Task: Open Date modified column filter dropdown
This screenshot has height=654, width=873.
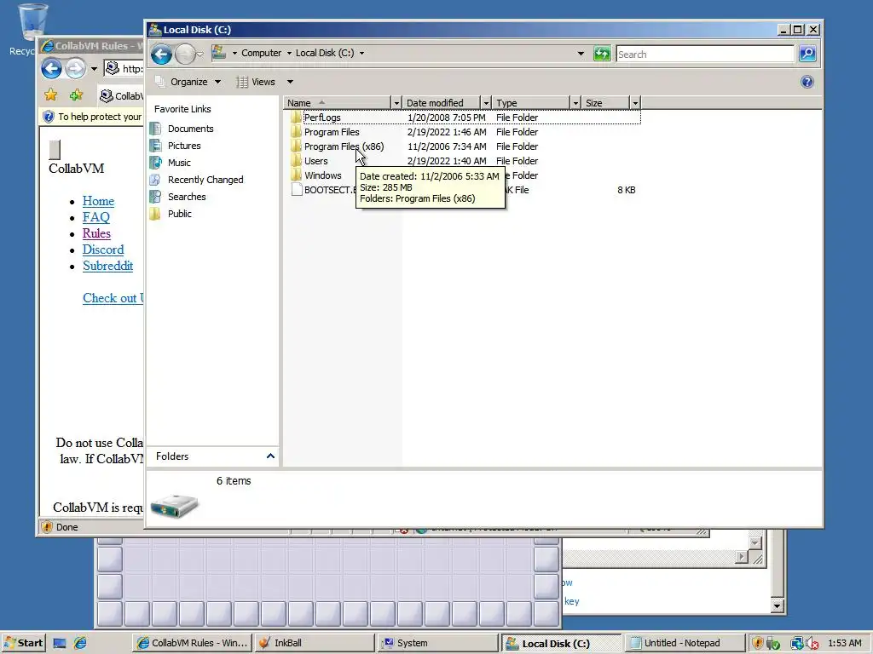Action: pyautogui.click(x=486, y=103)
